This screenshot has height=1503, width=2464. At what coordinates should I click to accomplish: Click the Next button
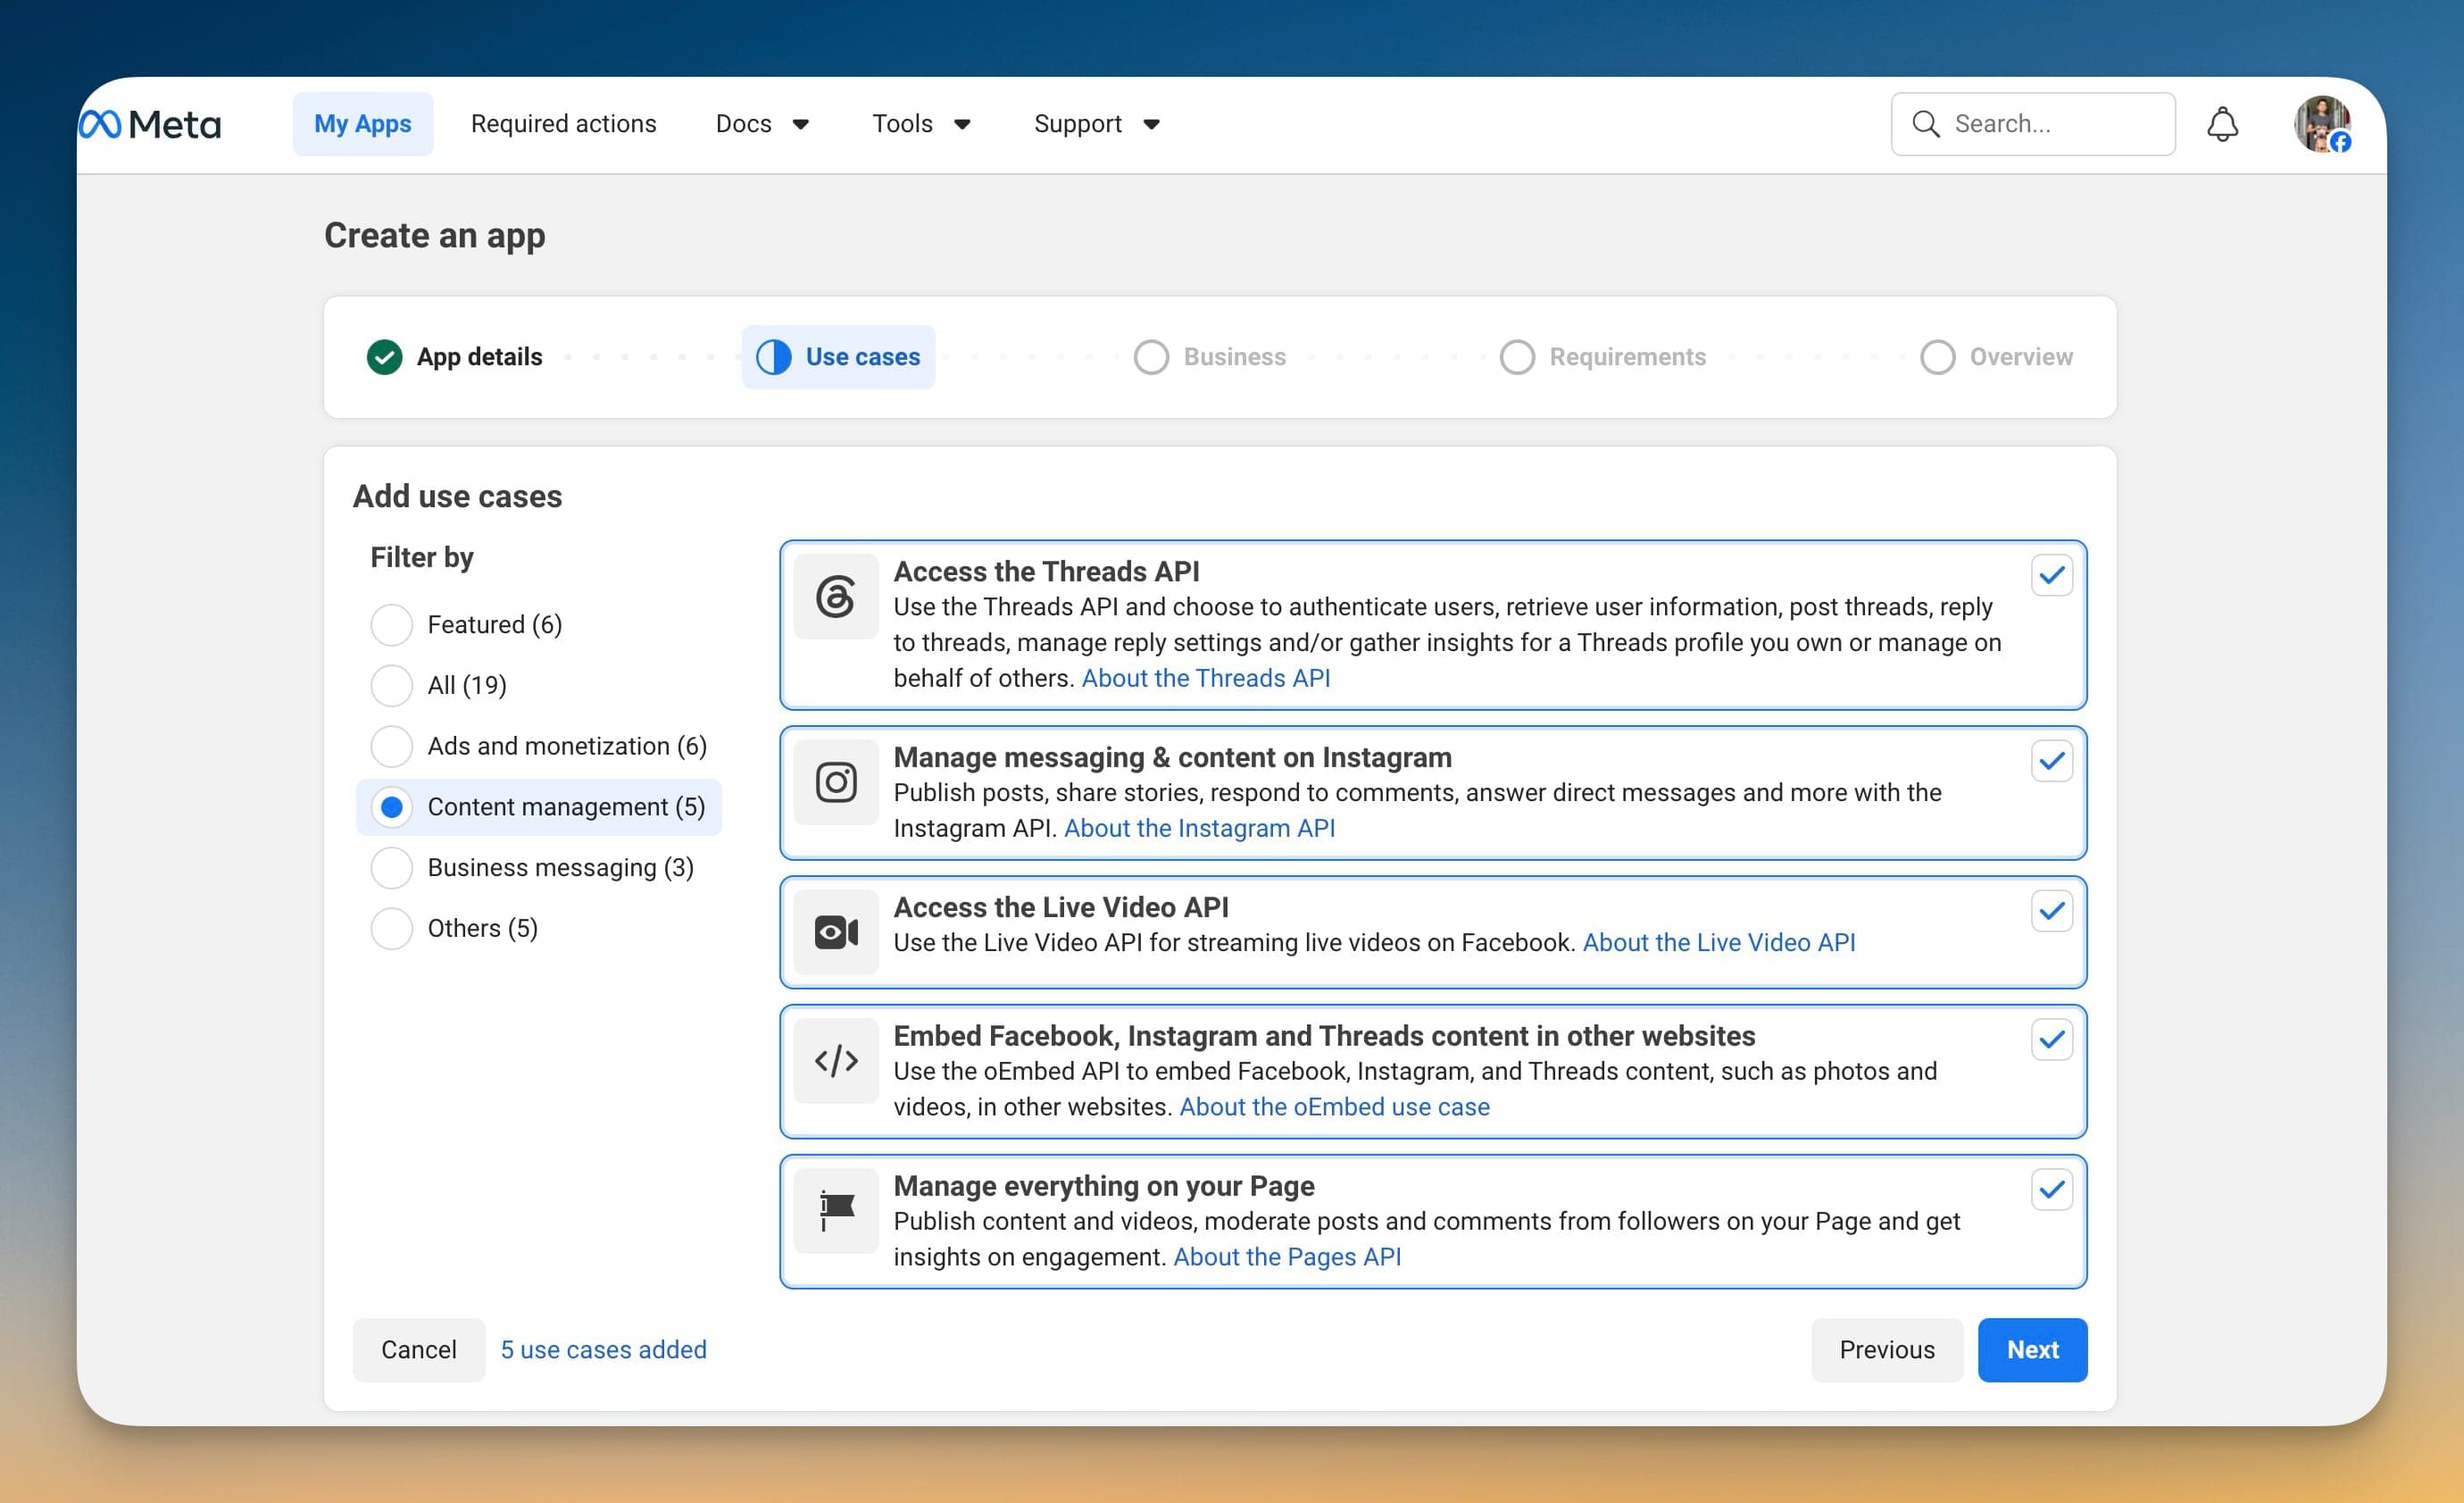click(x=2032, y=1350)
